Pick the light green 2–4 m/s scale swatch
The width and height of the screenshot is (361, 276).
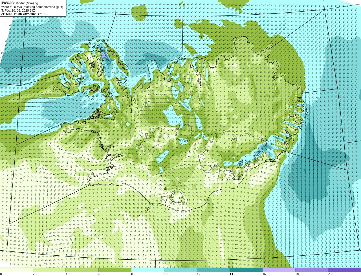tap(49, 270)
